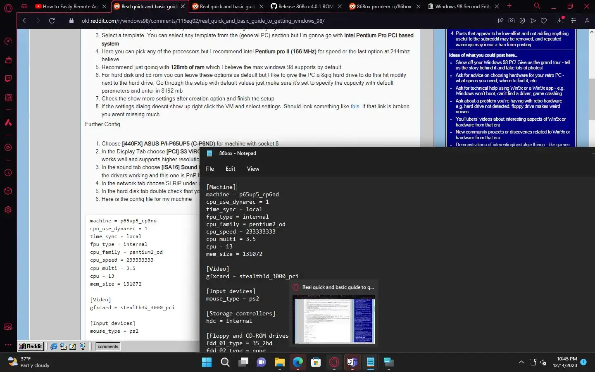The image size is (595, 372).
Task: Open the page edit icon in address bar
Action: (x=501, y=21)
